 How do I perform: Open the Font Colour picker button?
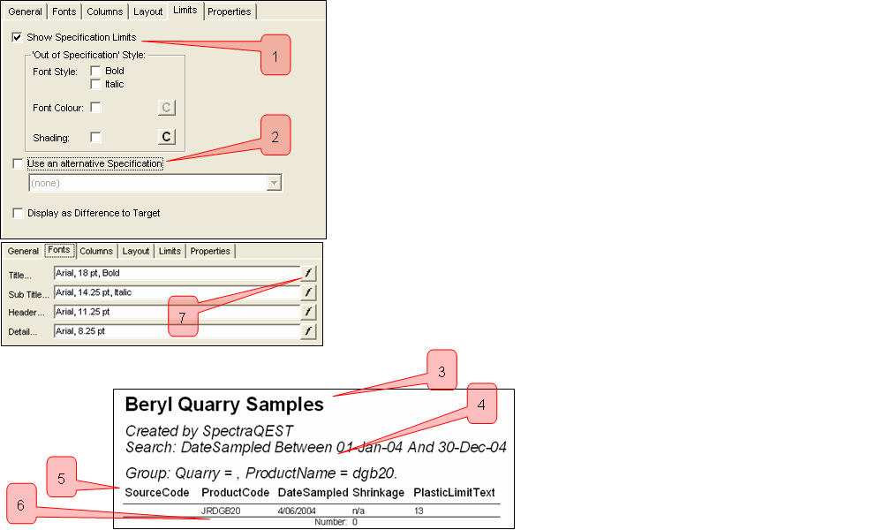(166, 108)
